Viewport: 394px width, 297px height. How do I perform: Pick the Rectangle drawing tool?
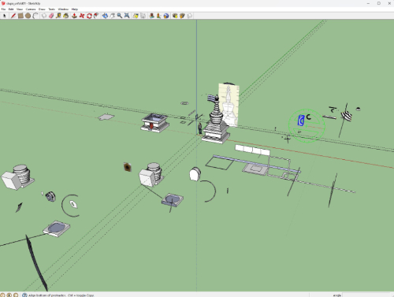point(20,16)
